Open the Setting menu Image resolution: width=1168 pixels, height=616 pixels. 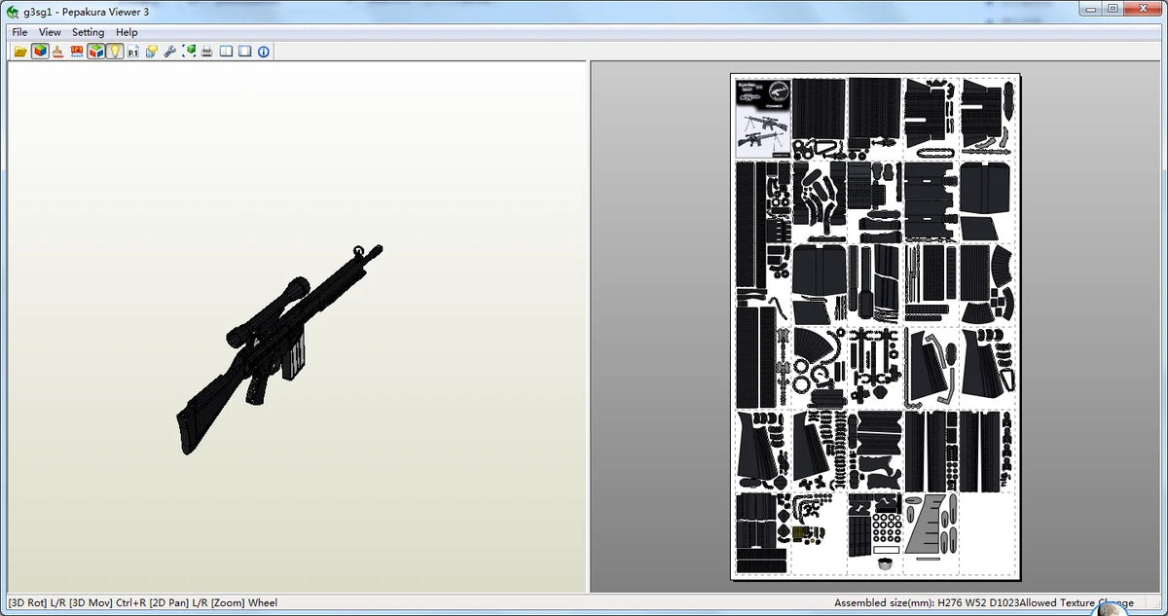[x=89, y=32]
